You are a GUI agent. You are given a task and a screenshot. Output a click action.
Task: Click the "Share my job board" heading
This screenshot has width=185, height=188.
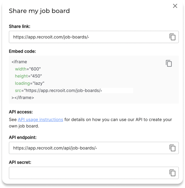click(x=39, y=11)
